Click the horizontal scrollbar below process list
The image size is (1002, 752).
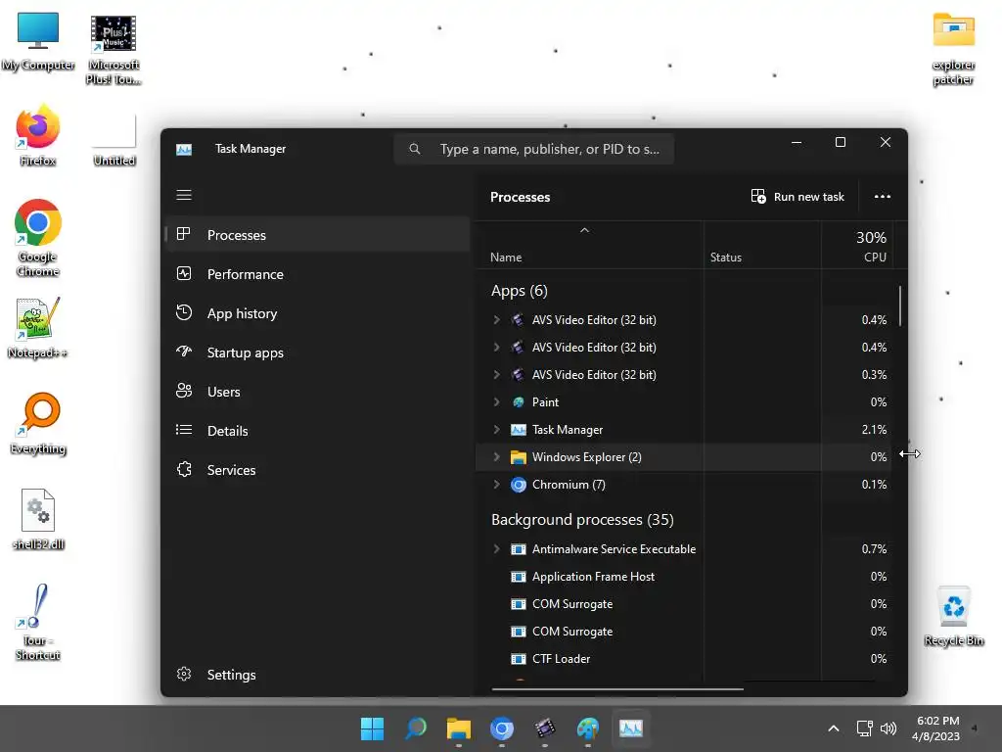point(617,689)
